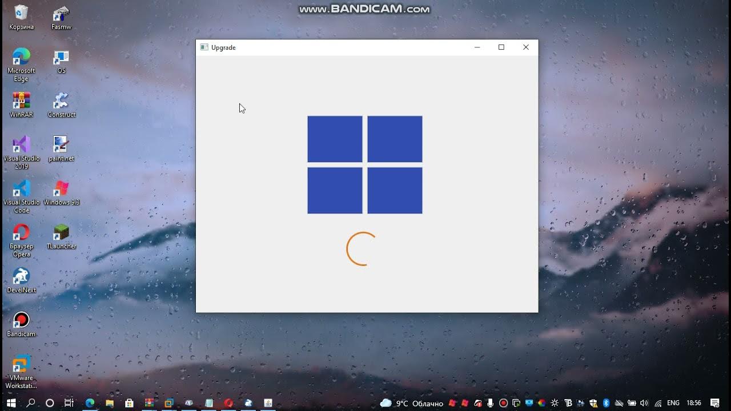Image resolution: width=731 pixels, height=411 pixels.
Task: Select the Bandicam desktop shortcut
Action: [21, 324]
